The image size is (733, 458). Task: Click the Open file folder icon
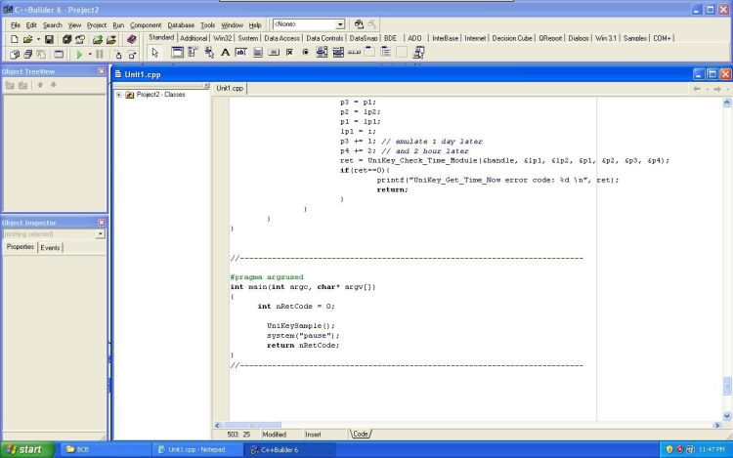pos(27,40)
